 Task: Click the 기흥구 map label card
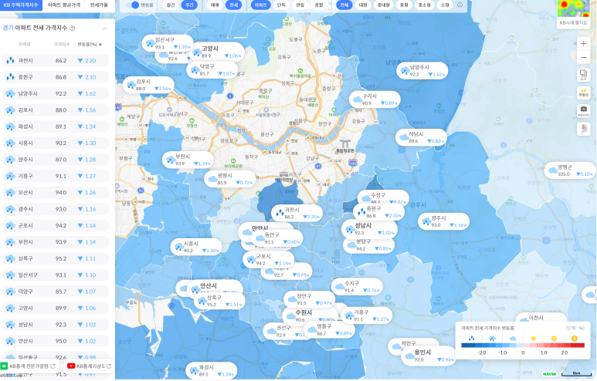click(x=366, y=315)
